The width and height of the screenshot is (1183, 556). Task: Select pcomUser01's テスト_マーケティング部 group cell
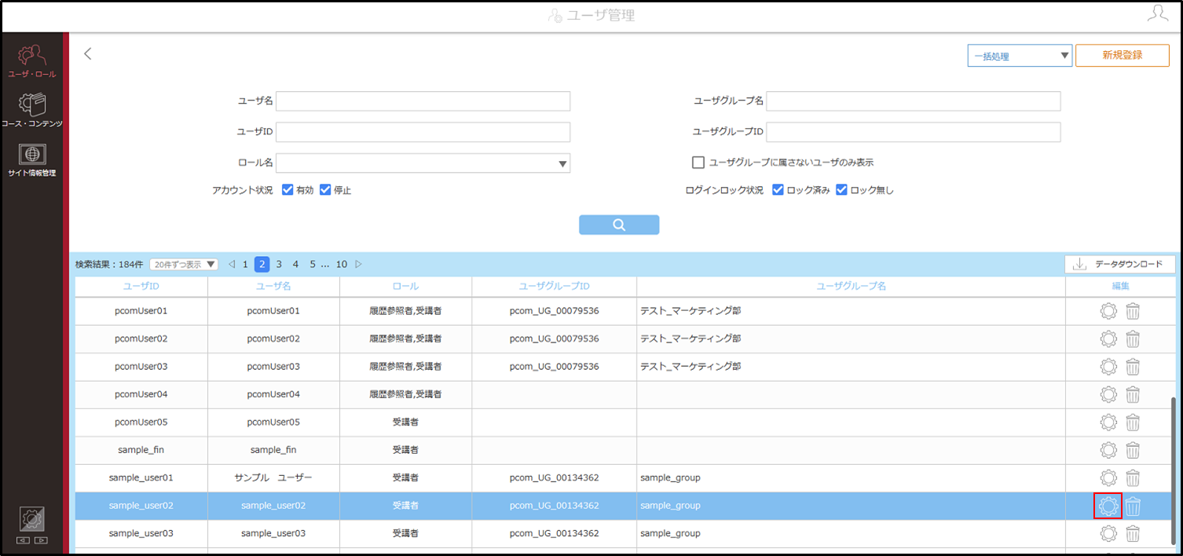click(852, 311)
